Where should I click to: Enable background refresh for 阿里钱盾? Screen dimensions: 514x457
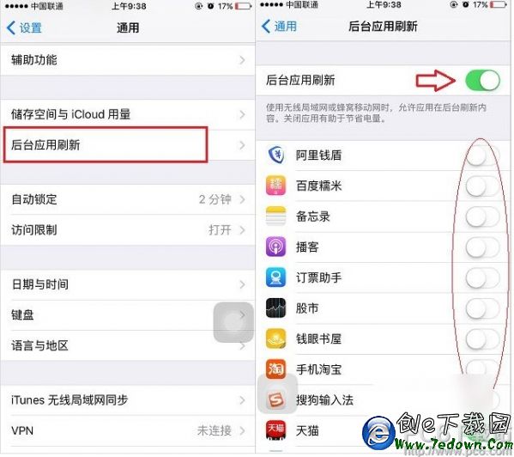point(482,155)
